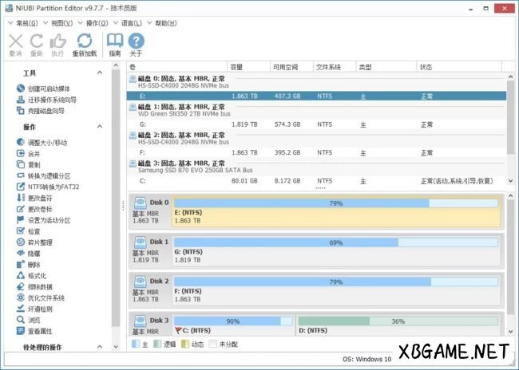Screen dimensions: 519x370
Task: Collapse the 工具 section chevron
Action: (100, 73)
